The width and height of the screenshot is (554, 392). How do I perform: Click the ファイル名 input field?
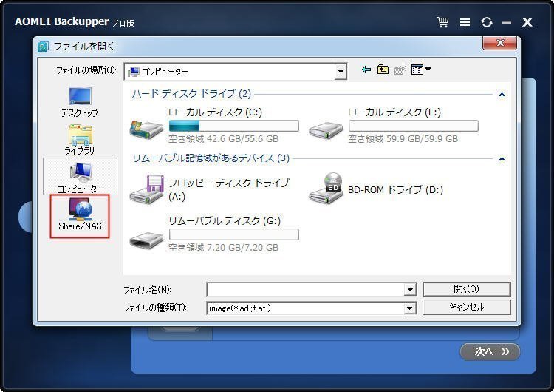(x=305, y=290)
